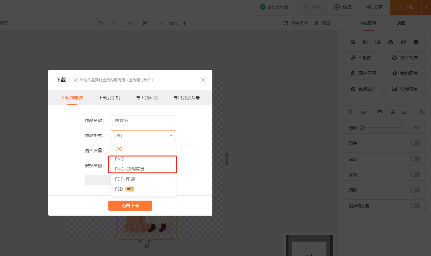Choose PNG · 透明背景 from format list
Image resolution: width=431 pixels, height=256 pixels.
[130, 169]
